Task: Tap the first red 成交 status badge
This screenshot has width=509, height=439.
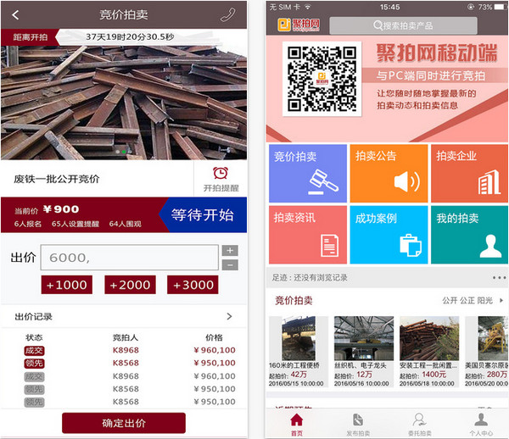Action: (34, 351)
